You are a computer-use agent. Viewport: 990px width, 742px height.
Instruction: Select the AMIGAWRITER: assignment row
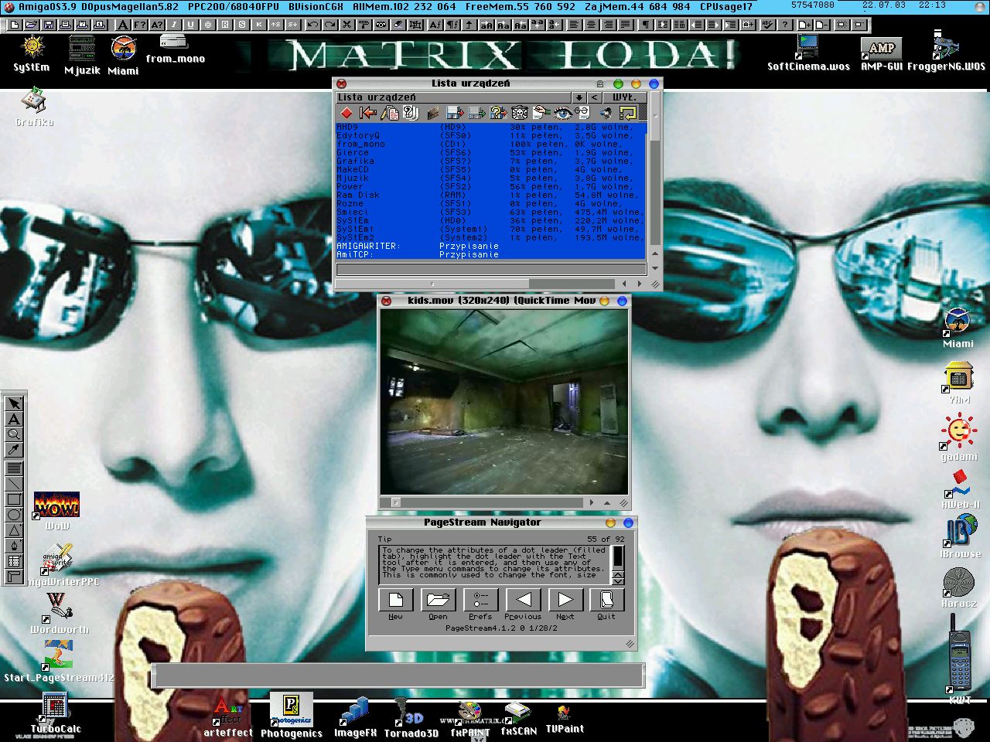click(490, 246)
